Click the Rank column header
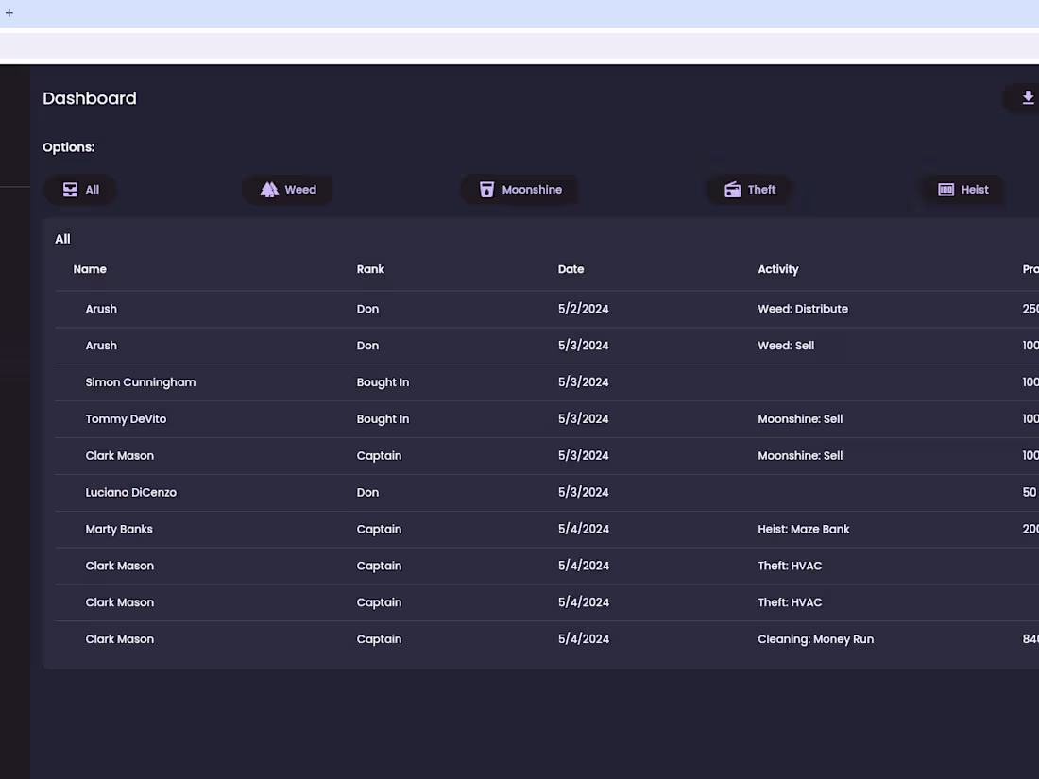This screenshot has height=779, width=1039. coord(370,269)
